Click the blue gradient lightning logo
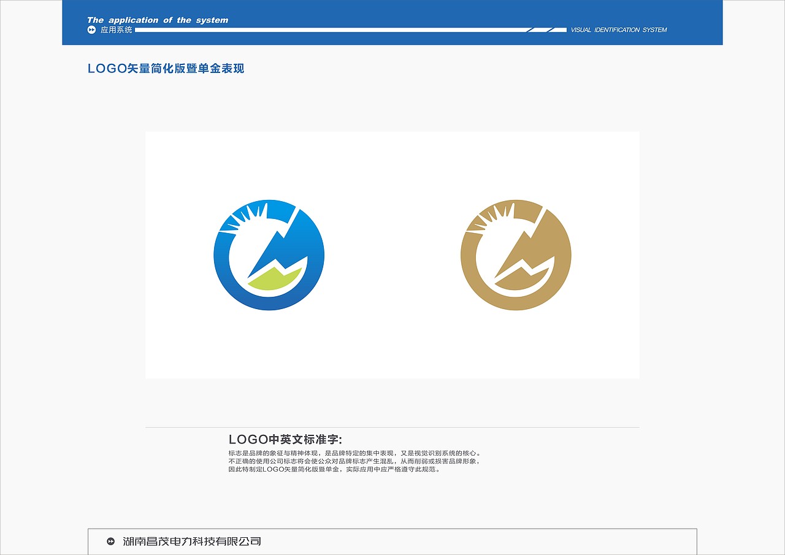This screenshot has width=785, height=555. point(269,255)
